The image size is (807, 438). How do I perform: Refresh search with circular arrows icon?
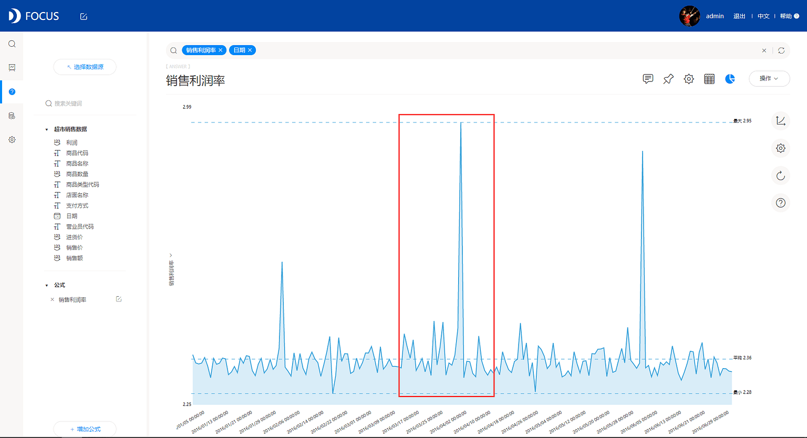[x=781, y=50]
